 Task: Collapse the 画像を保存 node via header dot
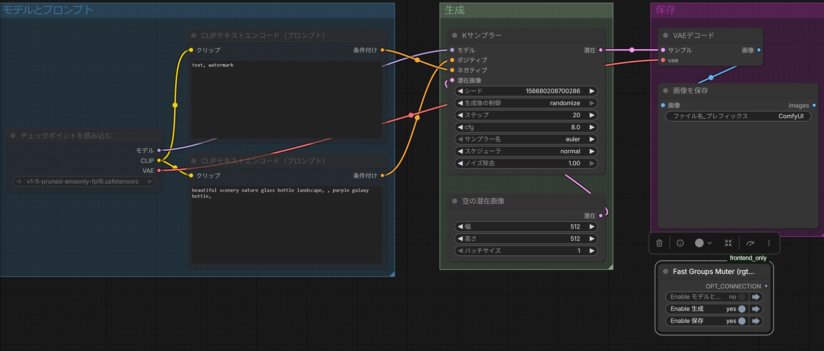[665, 91]
